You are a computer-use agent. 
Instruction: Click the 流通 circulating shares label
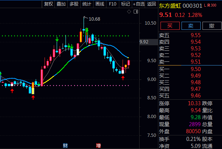coord(207,146)
